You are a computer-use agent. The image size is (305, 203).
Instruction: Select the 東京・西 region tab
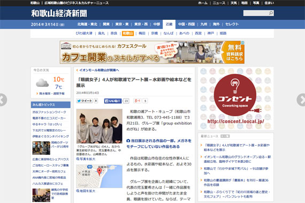tap(141, 24)
